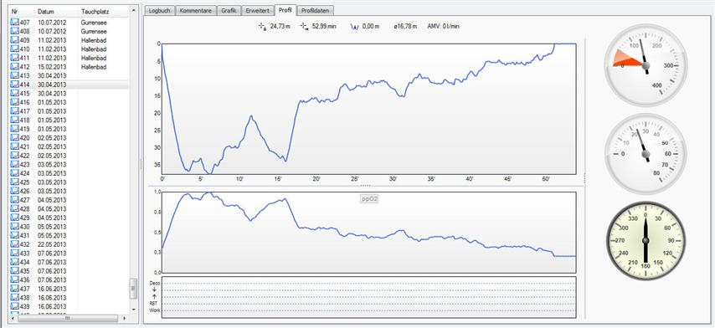Click the tank pressure gauge with red zone
This screenshot has width=715, height=328.
click(646, 65)
